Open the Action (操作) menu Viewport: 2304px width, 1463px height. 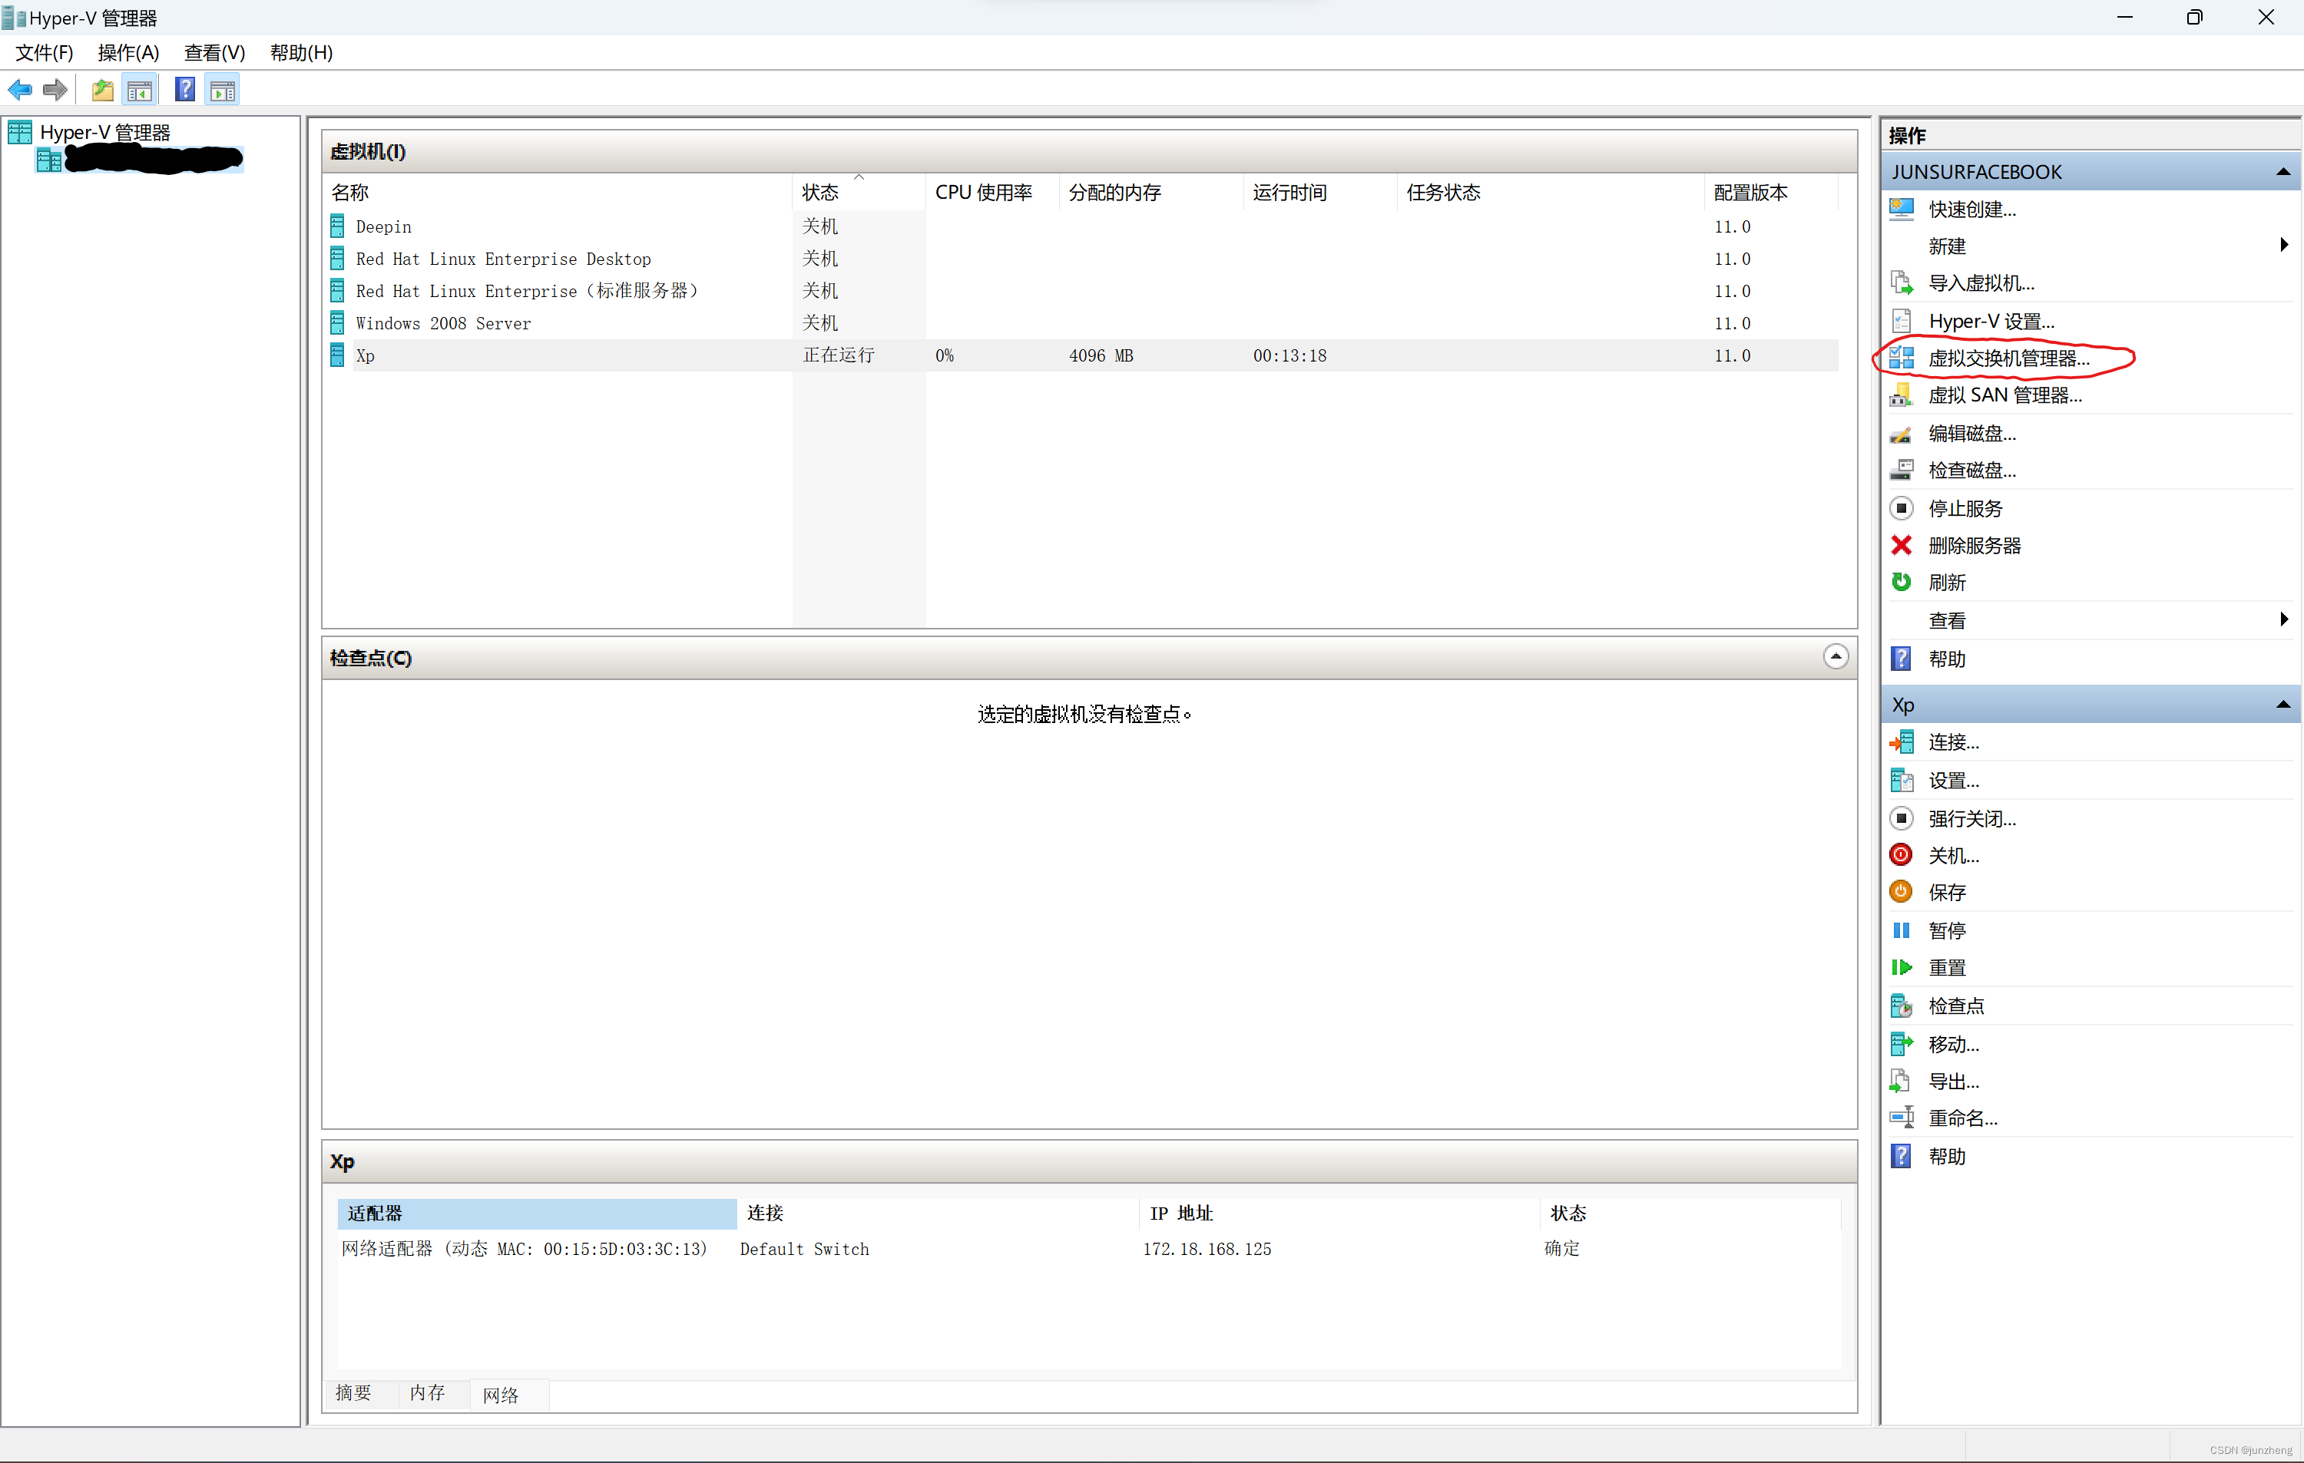pyautogui.click(x=128, y=53)
